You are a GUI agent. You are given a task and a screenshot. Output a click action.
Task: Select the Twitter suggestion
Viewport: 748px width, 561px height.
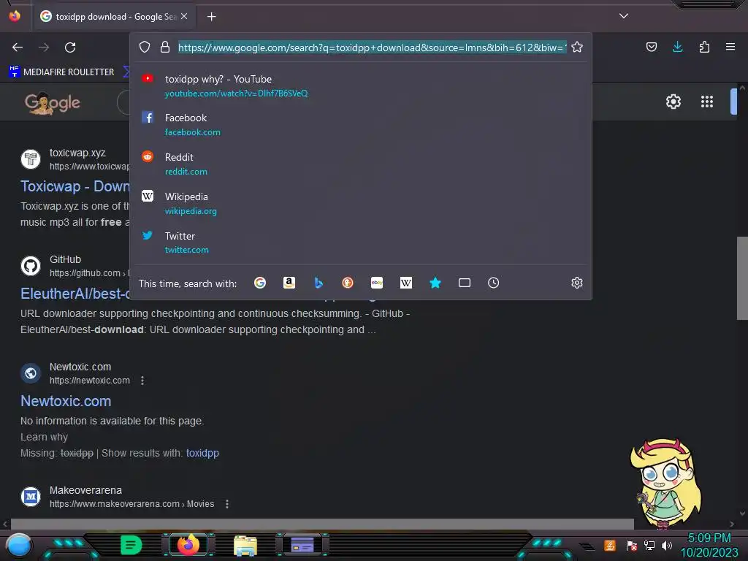tap(361, 243)
